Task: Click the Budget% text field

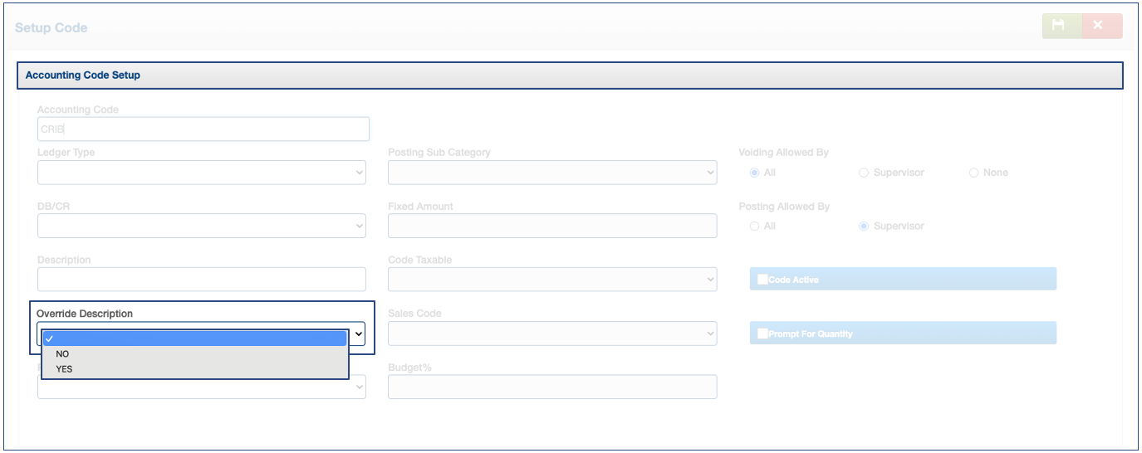Action: pos(551,387)
